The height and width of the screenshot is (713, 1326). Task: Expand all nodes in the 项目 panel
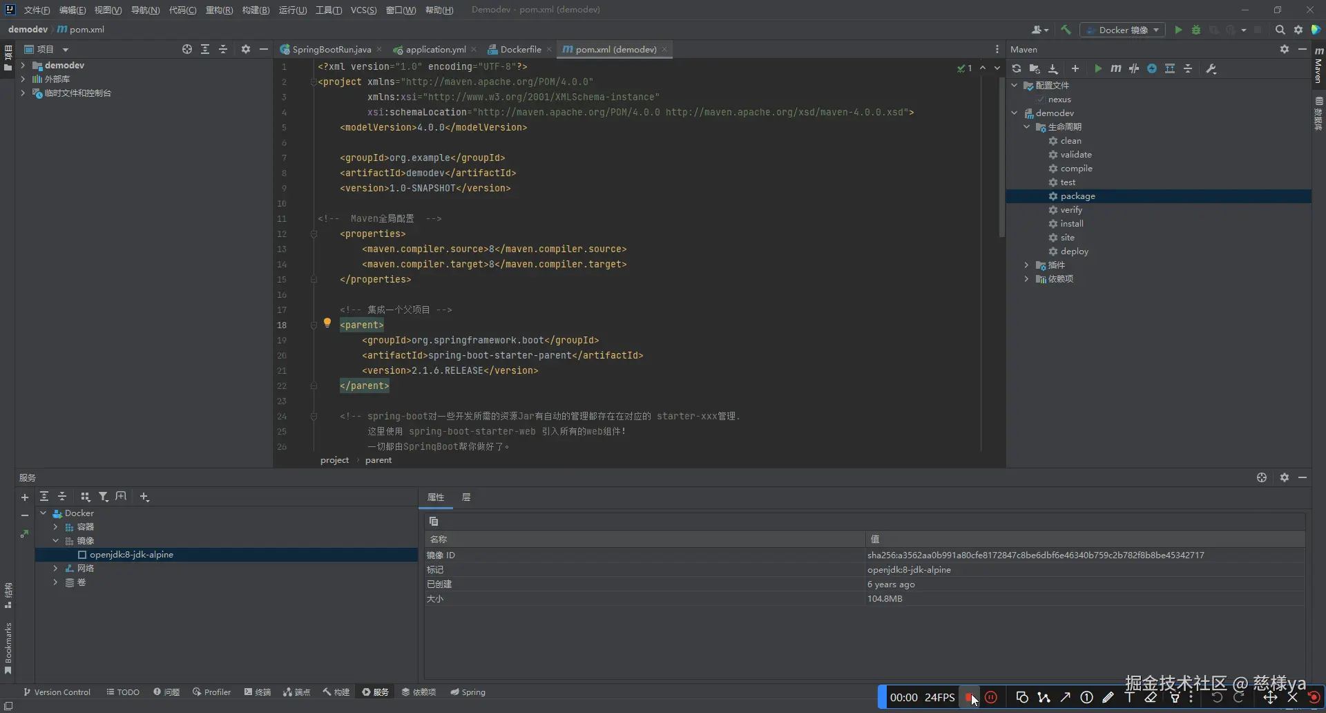click(x=205, y=49)
